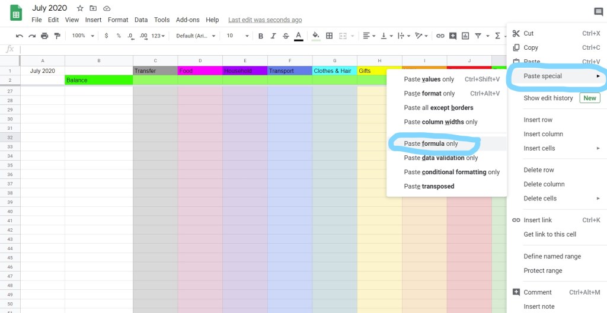607x313 pixels.
Task: Choose Paste formula only
Action: tap(431, 143)
